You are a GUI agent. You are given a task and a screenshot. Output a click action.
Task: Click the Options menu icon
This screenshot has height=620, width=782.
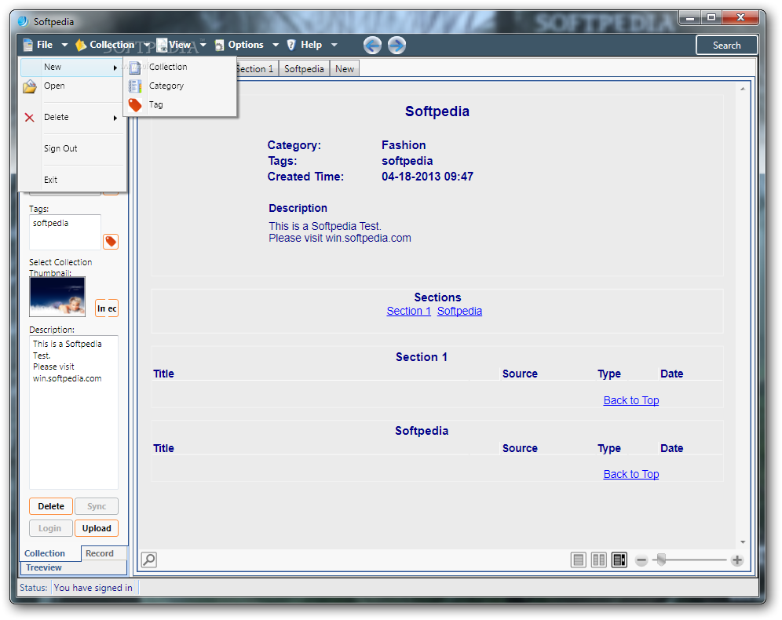coord(219,46)
